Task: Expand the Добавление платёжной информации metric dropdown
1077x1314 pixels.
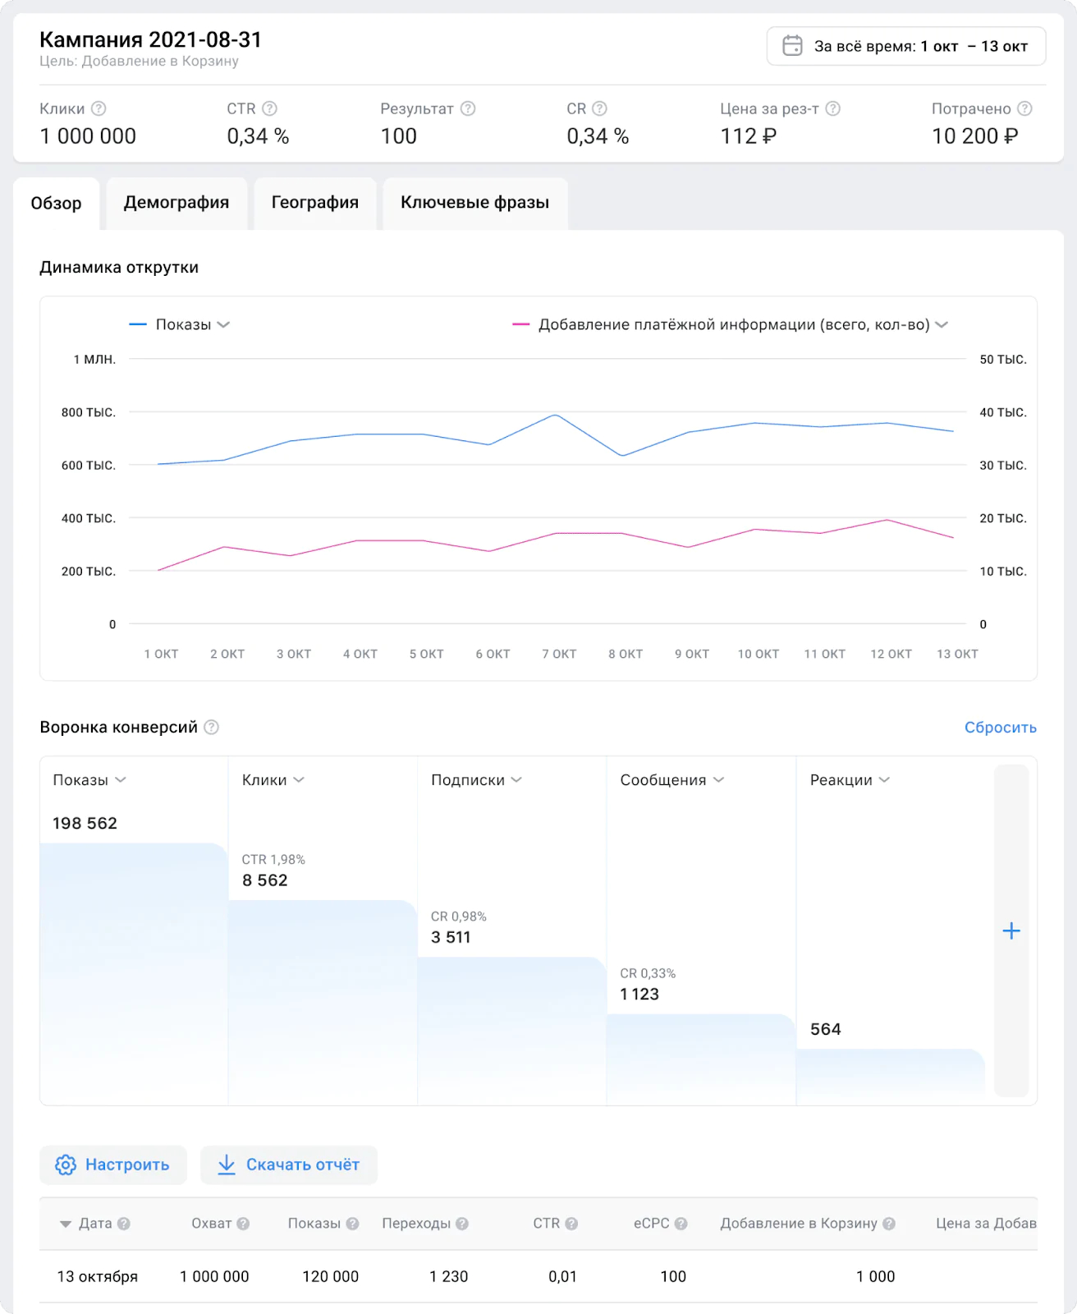Action: click(942, 324)
